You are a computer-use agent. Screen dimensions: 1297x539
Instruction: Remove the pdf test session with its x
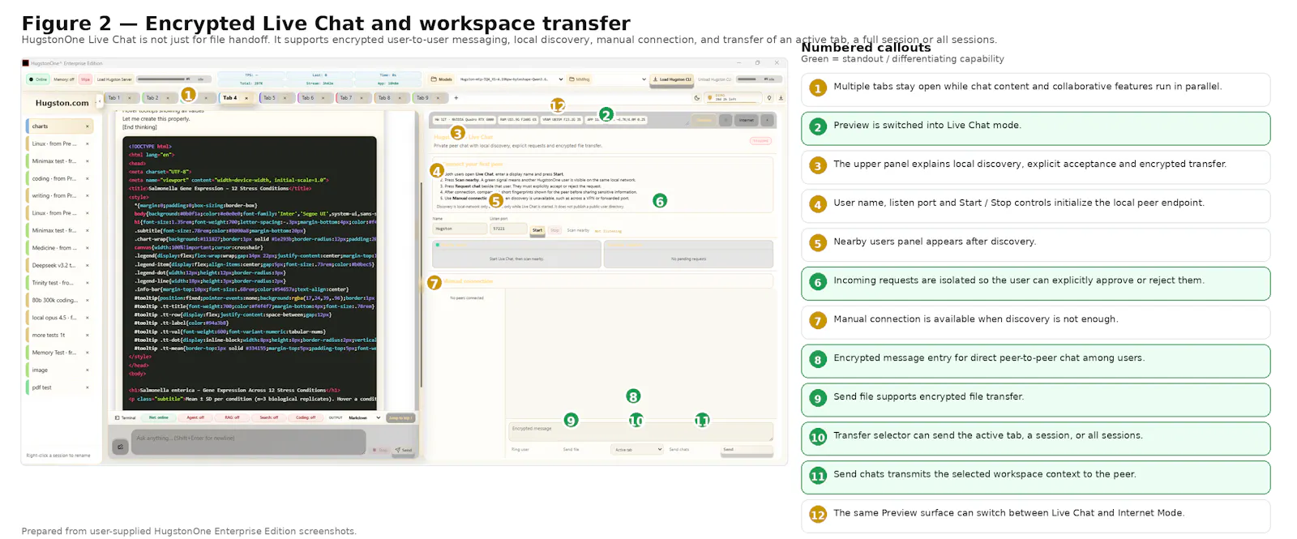[x=88, y=387]
